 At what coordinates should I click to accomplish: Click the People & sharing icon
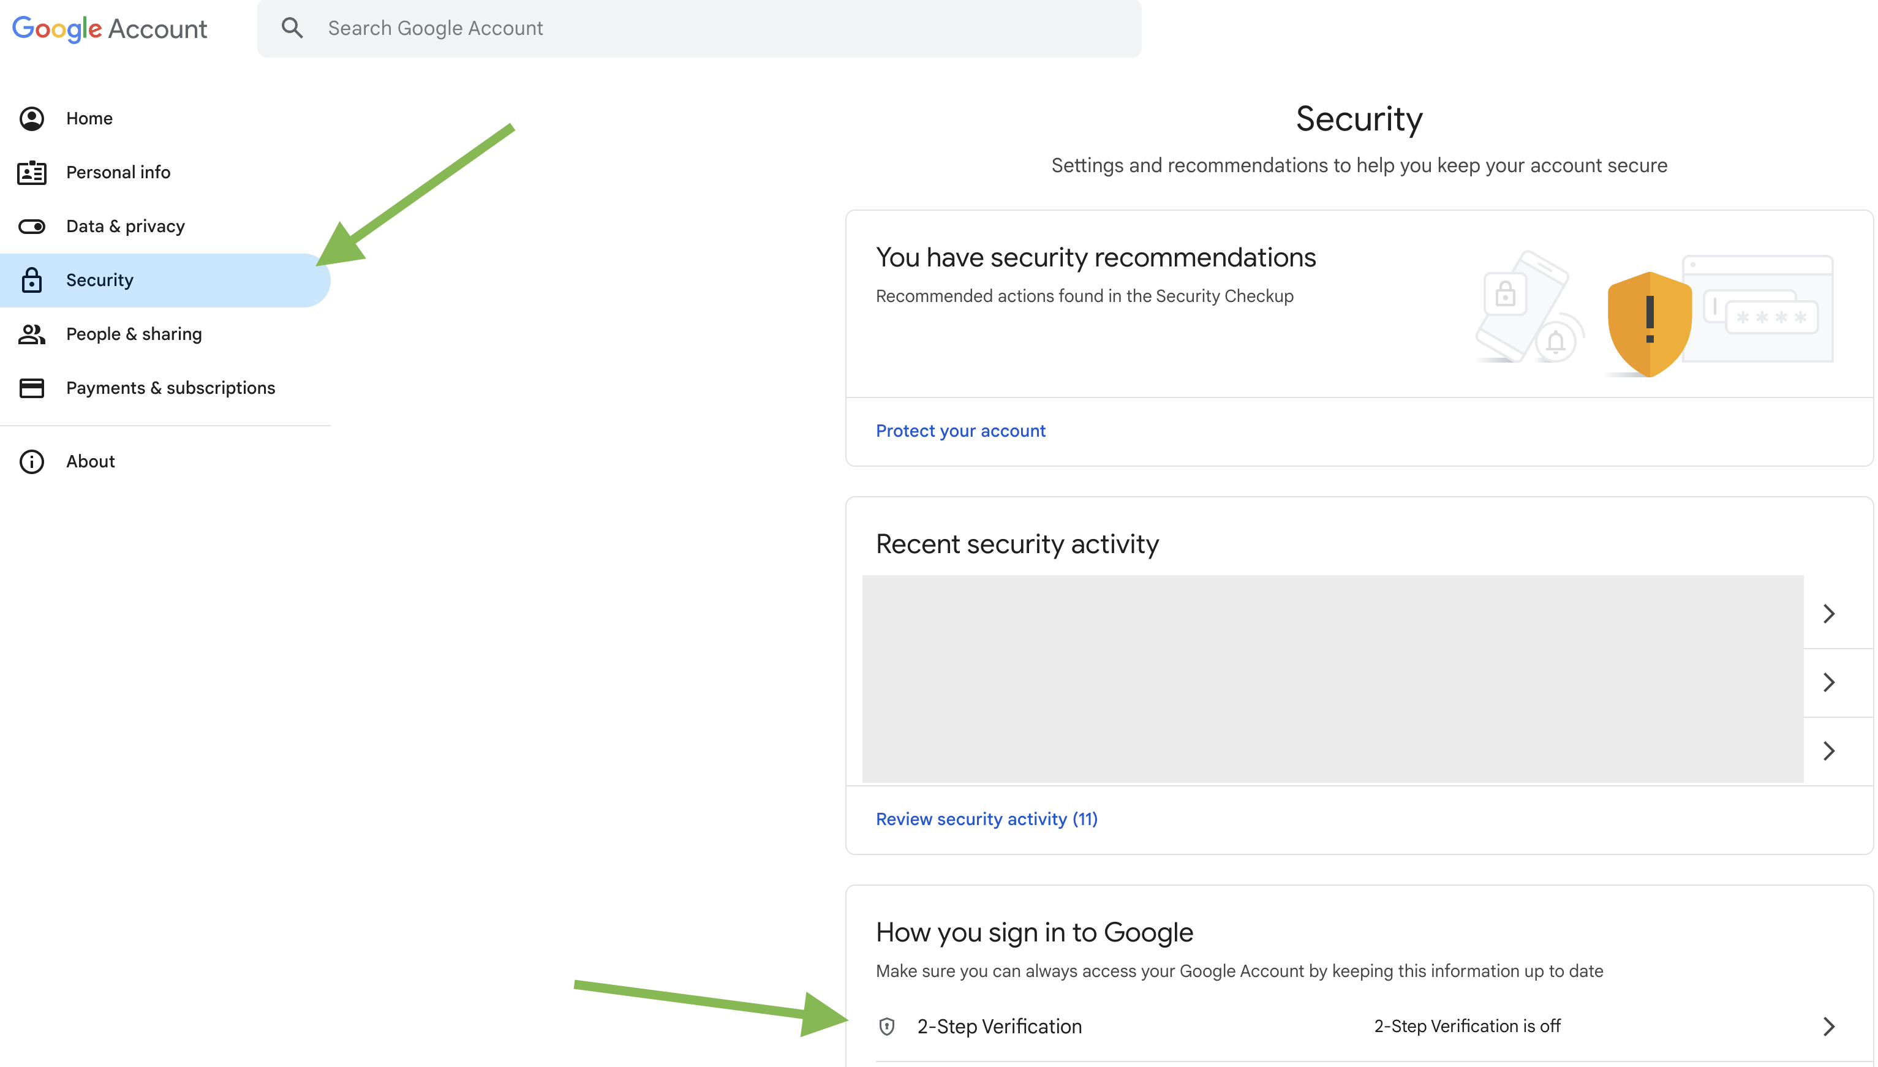coord(31,334)
